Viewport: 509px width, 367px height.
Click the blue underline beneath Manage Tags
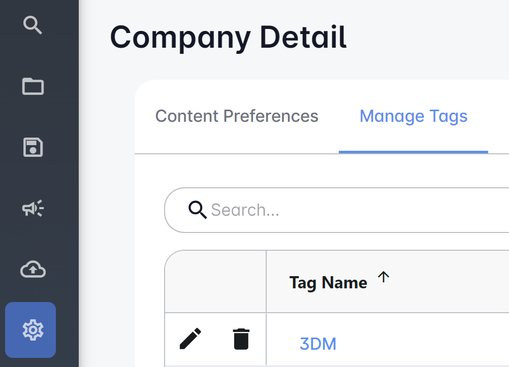pos(413,152)
